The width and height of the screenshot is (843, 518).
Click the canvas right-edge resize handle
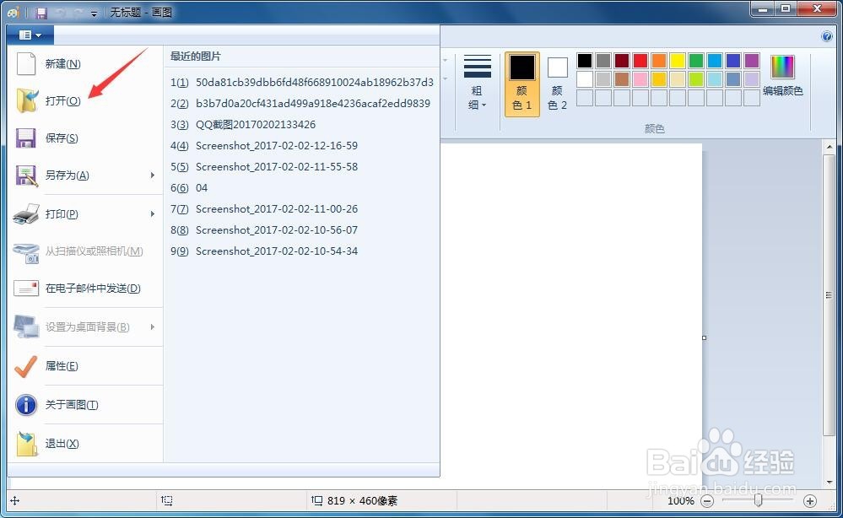704,338
